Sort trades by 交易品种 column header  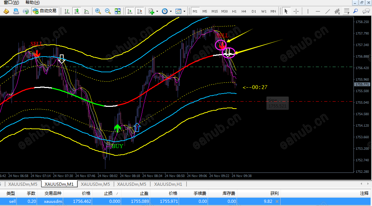tap(53, 193)
